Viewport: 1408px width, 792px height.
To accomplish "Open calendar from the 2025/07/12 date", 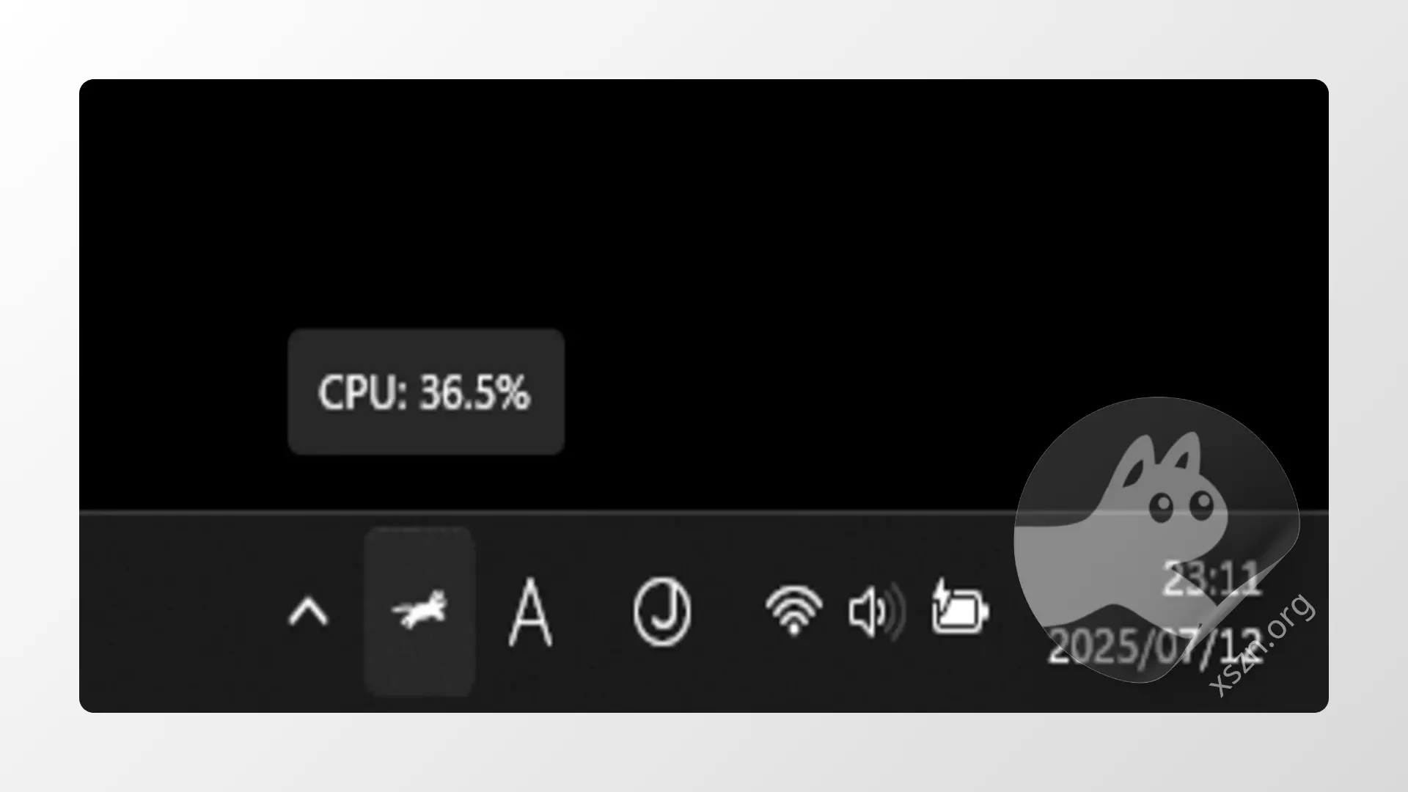I will 1155,646.
